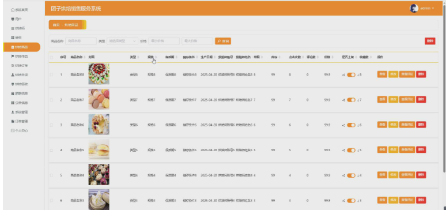Image resolution: width=446 pixels, height=210 pixels.
Task: Sort by 库存 using header arrows
Action: 279,57
